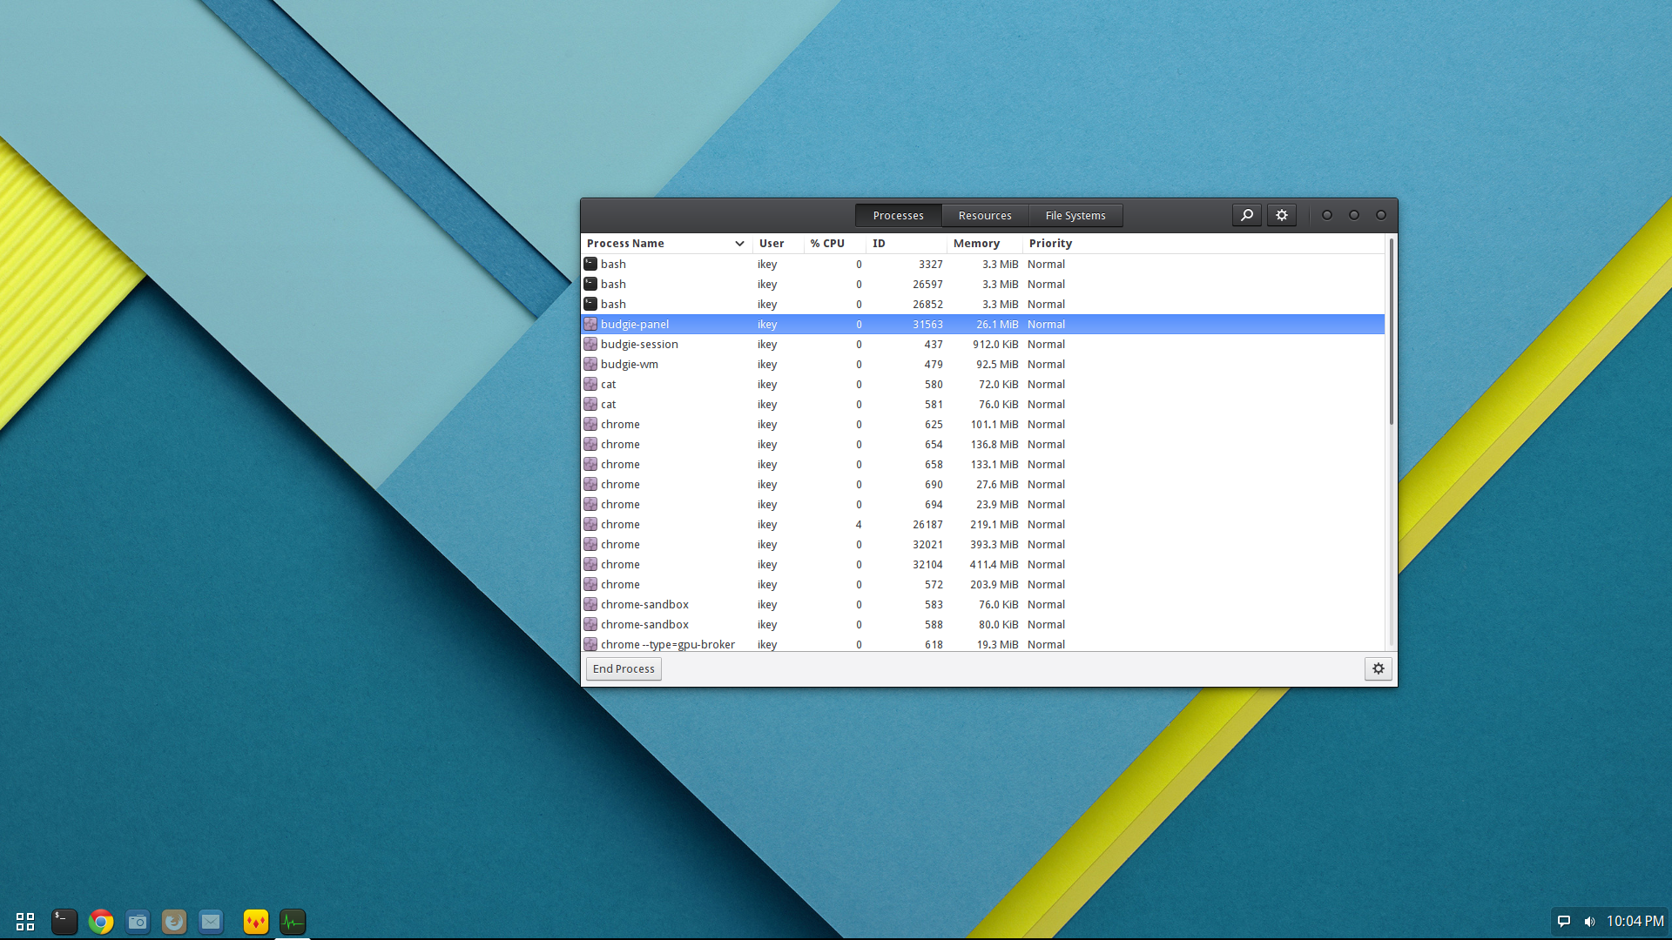1672x940 pixels.
Task: Switch to the File Systems tab
Action: (x=1075, y=215)
